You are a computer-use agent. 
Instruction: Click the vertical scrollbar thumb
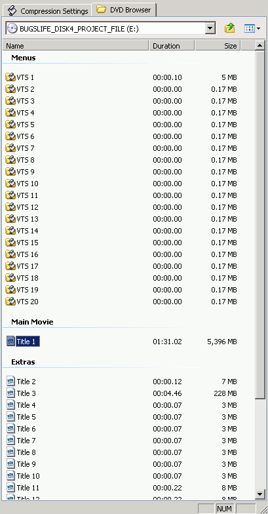point(259,224)
